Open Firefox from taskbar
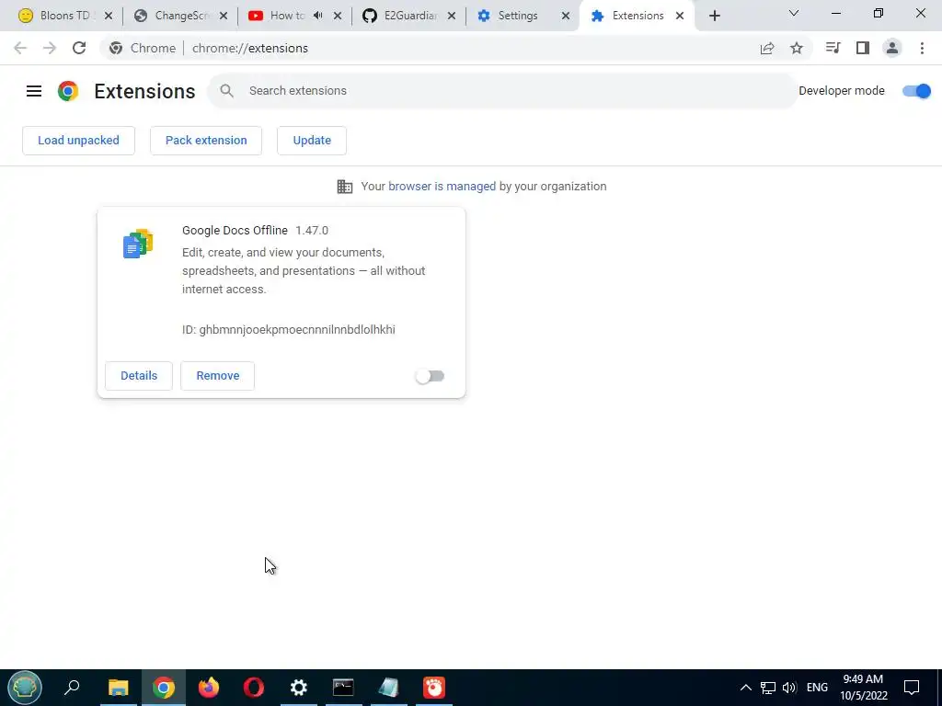Screen dimensions: 942x706 [x=209, y=688]
